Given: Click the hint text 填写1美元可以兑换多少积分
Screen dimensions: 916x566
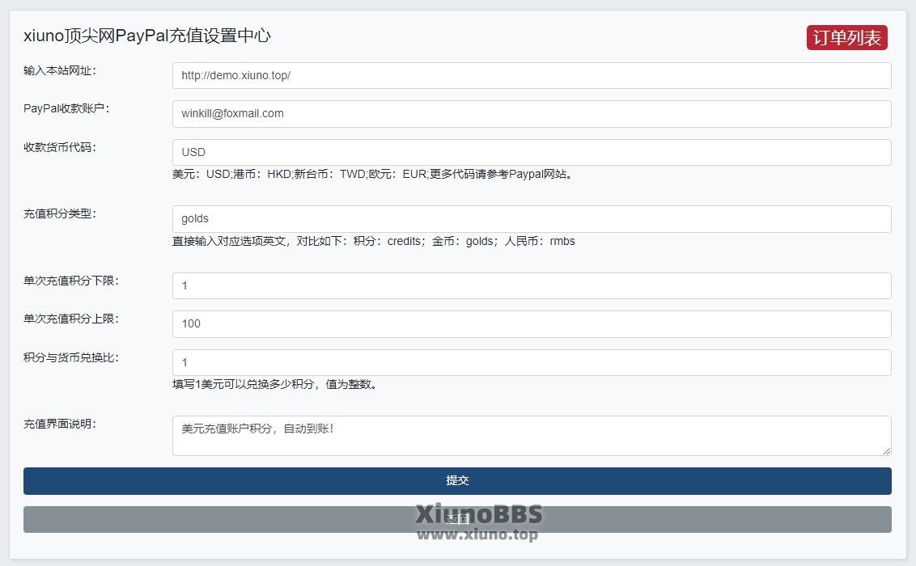Looking at the screenshot, I should [274, 384].
